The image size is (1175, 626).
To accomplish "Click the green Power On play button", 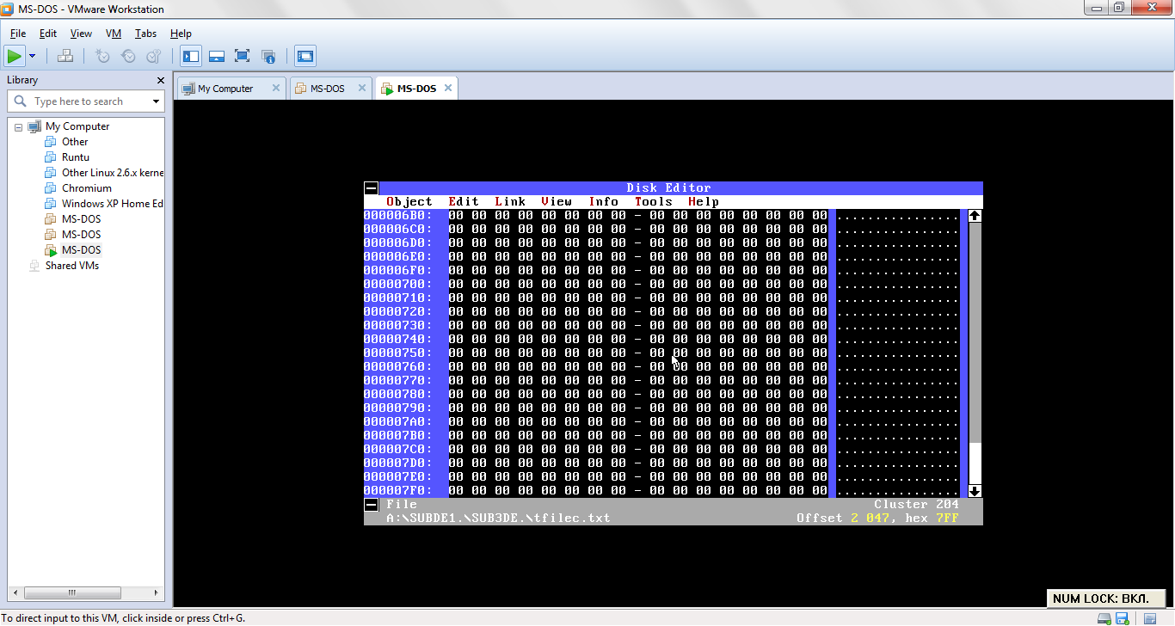I will point(14,57).
